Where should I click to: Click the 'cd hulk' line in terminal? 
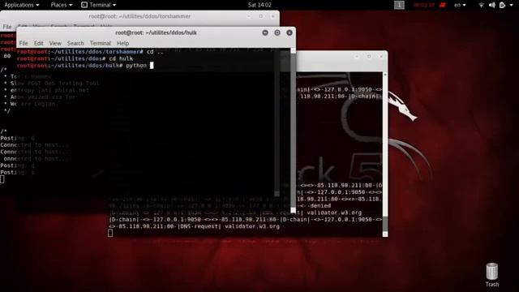[75, 58]
